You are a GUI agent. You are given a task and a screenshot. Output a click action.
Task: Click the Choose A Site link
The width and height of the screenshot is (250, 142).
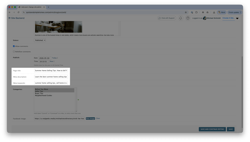point(228,18)
